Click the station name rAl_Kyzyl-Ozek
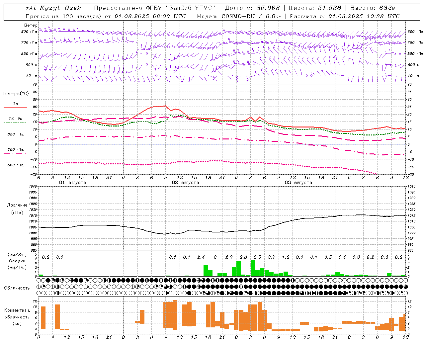The height and width of the screenshot is (340, 425). point(53,8)
